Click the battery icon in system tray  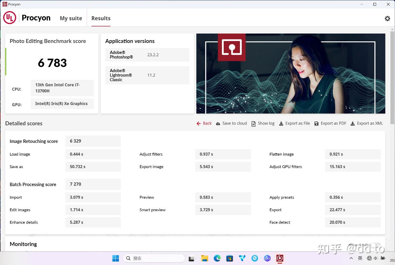[x=383, y=258]
